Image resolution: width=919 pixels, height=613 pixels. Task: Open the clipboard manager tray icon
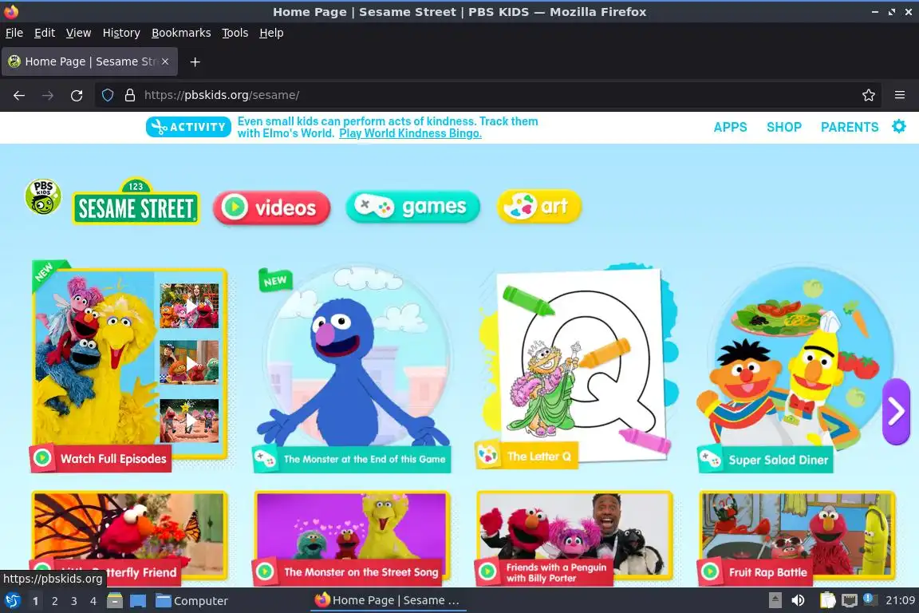(x=827, y=600)
